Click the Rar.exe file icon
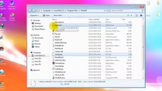This screenshot has height=91, width=162. click(53, 34)
